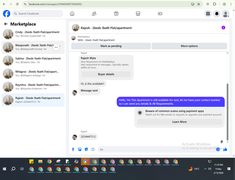
Task: Open the notifications bell
Action: coord(217,14)
